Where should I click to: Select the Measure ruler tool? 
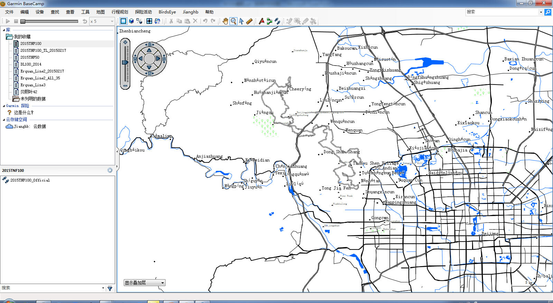click(249, 21)
